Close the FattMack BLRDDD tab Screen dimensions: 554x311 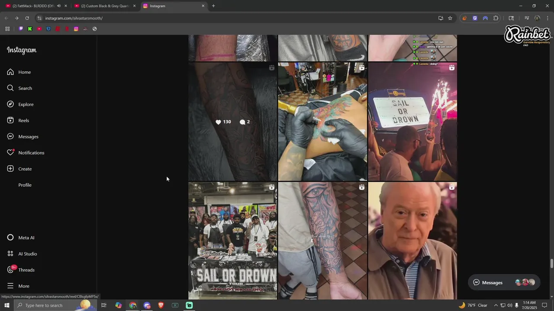tap(66, 6)
